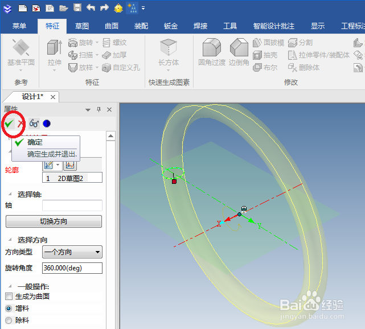This screenshot has height=329, width=365.
Task: Click the open folder icon
Action: point(63,9)
